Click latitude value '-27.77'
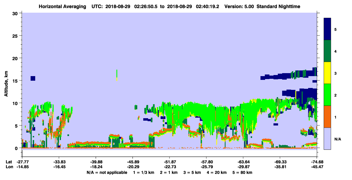Viewport: 352px width, 180px height. (22, 162)
